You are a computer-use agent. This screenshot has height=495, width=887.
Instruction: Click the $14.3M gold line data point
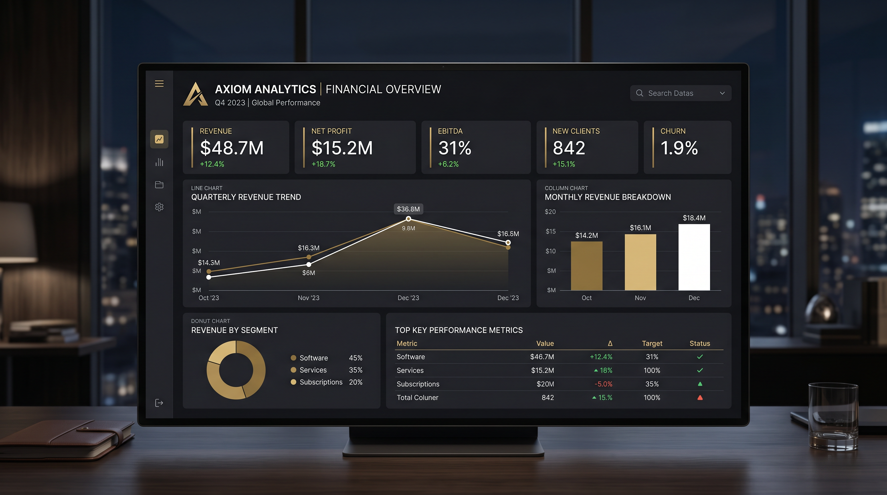tap(209, 272)
